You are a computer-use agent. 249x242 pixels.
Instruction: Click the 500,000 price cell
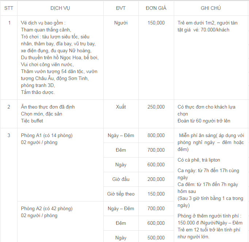click(x=156, y=238)
